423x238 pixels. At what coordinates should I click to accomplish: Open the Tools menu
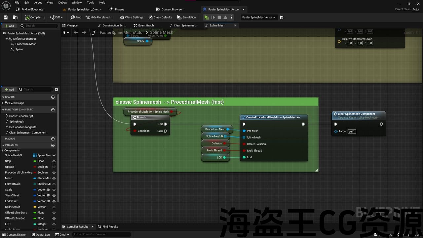tap(90, 3)
